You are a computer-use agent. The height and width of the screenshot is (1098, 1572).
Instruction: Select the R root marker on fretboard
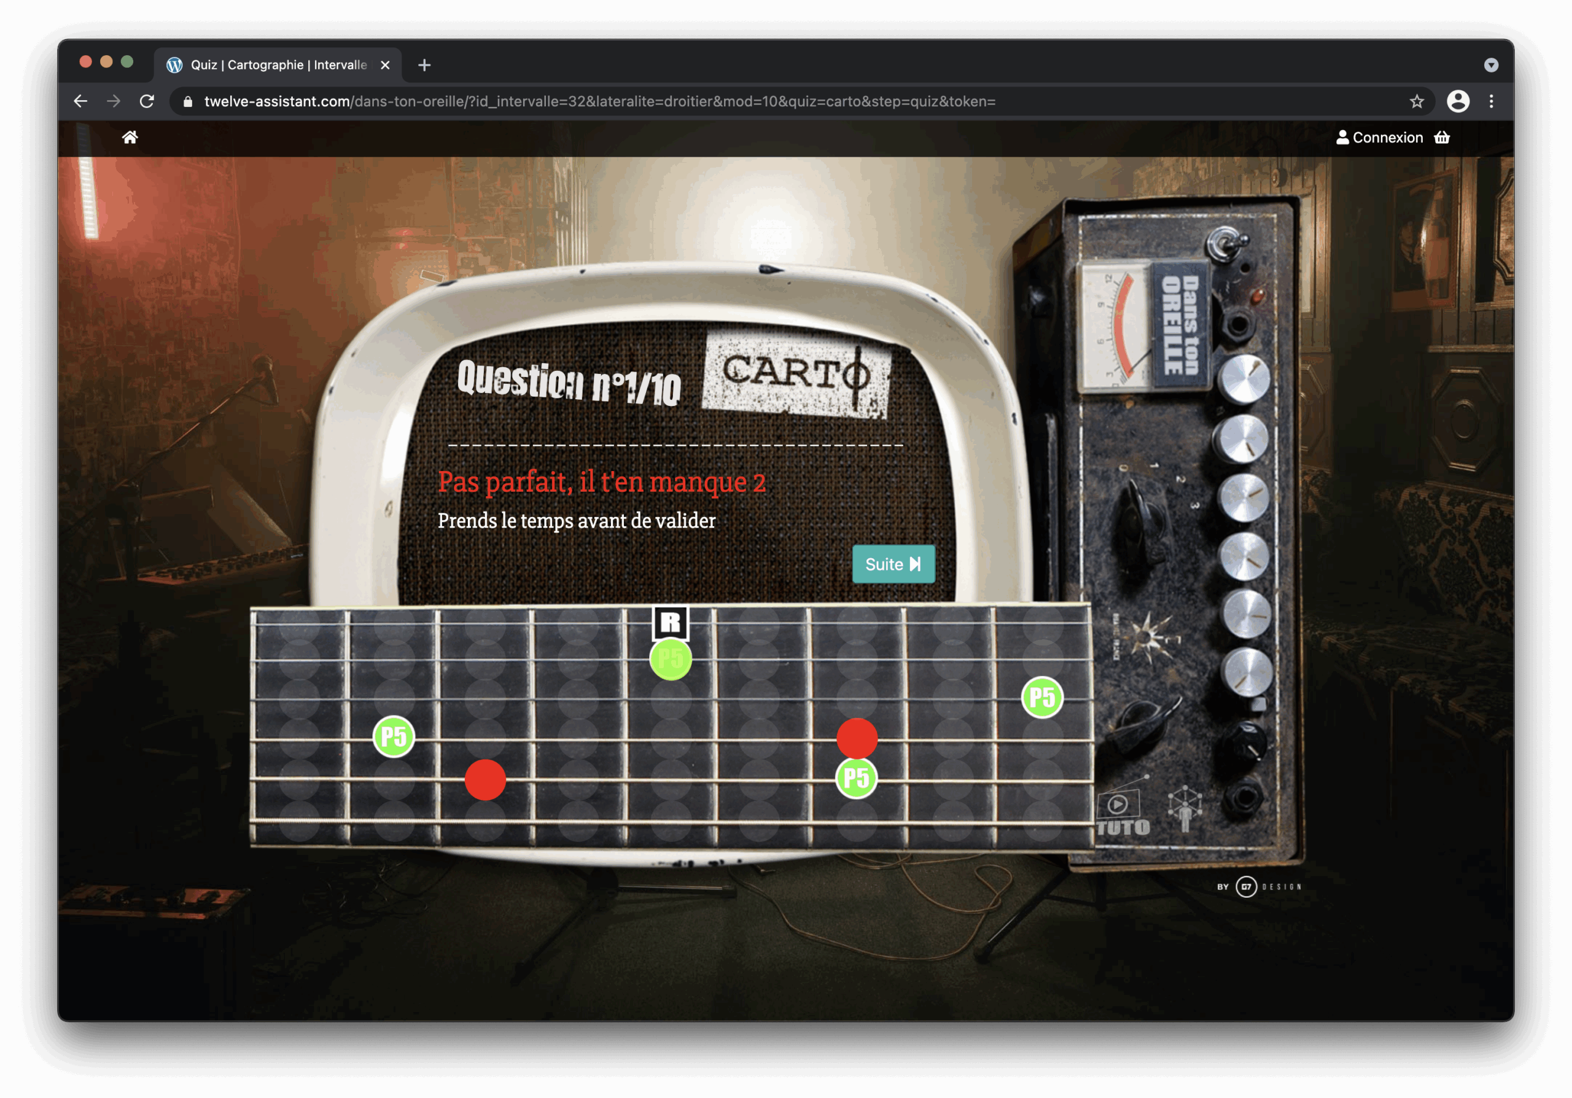point(671,622)
